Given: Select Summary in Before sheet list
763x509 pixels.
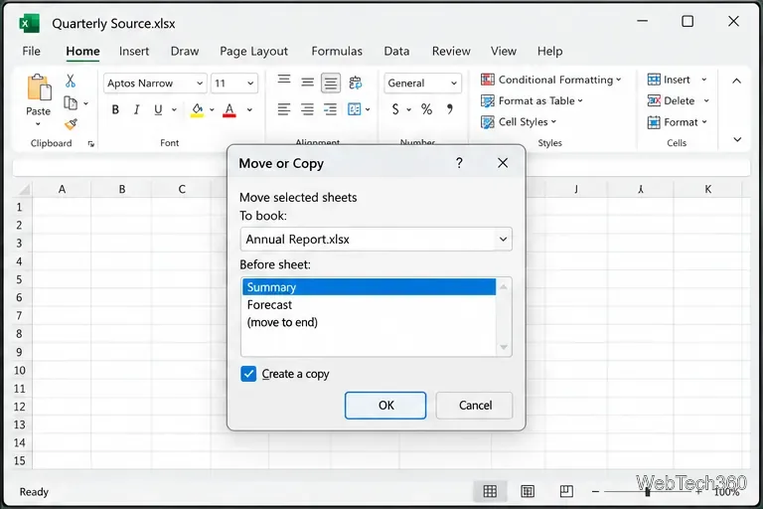Looking at the screenshot, I should (x=369, y=287).
